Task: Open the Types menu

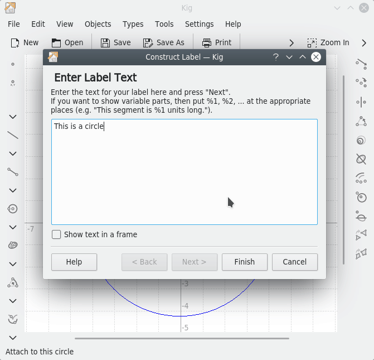Action: coord(133,24)
